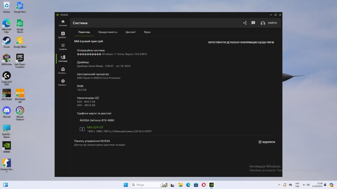Click the УКР language indicator in the tray
The width and height of the screenshot is (337, 189).
297,185
